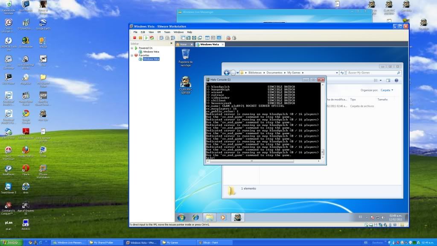Open Adobe Reader desktop shortcut
Image resolution: width=437 pixels, height=246 pixels.
click(26, 135)
